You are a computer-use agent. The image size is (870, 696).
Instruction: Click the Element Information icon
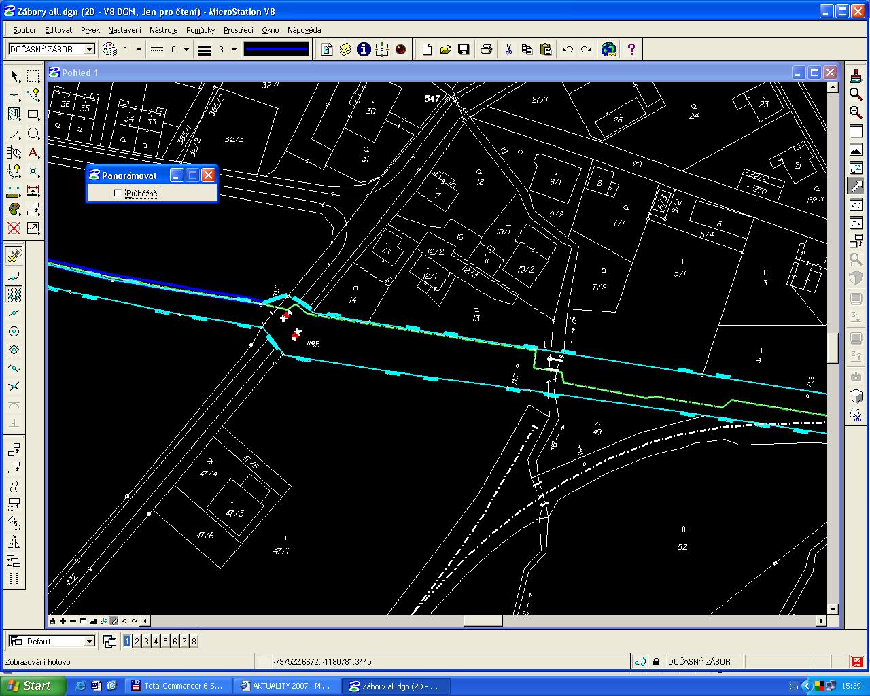364,50
